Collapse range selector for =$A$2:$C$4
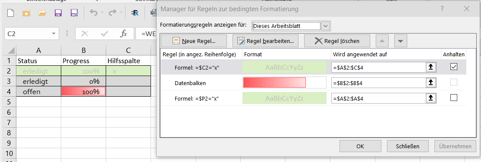 pos(431,67)
